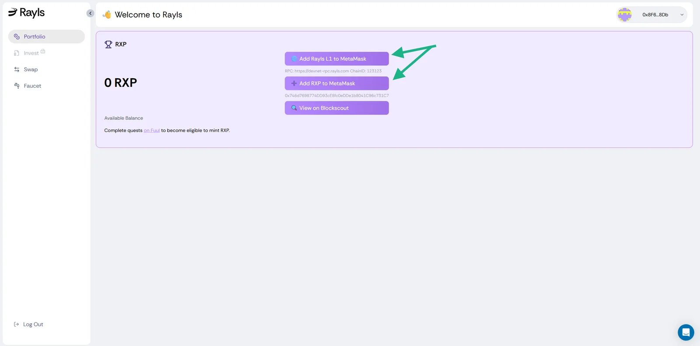Image resolution: width=700 pixels, height=346 pixels.
Task: Click the RXP trophy icon
Action: [108, 44]
